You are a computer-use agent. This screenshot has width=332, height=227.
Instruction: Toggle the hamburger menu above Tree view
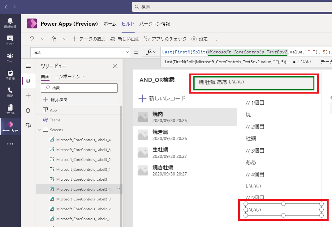click(x=28, y=66)
